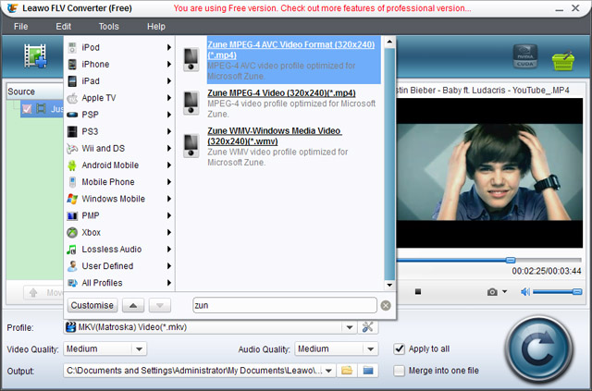Image resolution: width=592 pixels, height=391 pixels.
Task: Select the All Profiles icon
Action: [72, 283]
